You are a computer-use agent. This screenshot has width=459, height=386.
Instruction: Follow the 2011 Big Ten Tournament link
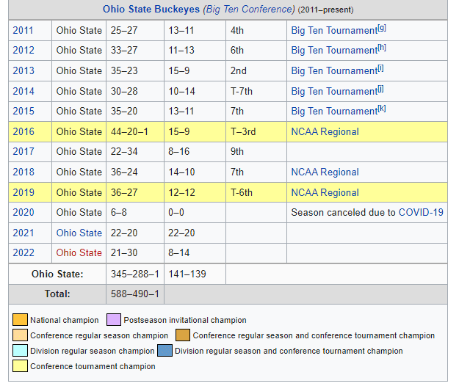(x=334, y=30)
